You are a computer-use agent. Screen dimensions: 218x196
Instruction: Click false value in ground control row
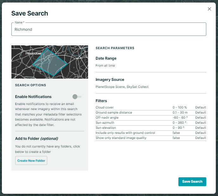176,133
